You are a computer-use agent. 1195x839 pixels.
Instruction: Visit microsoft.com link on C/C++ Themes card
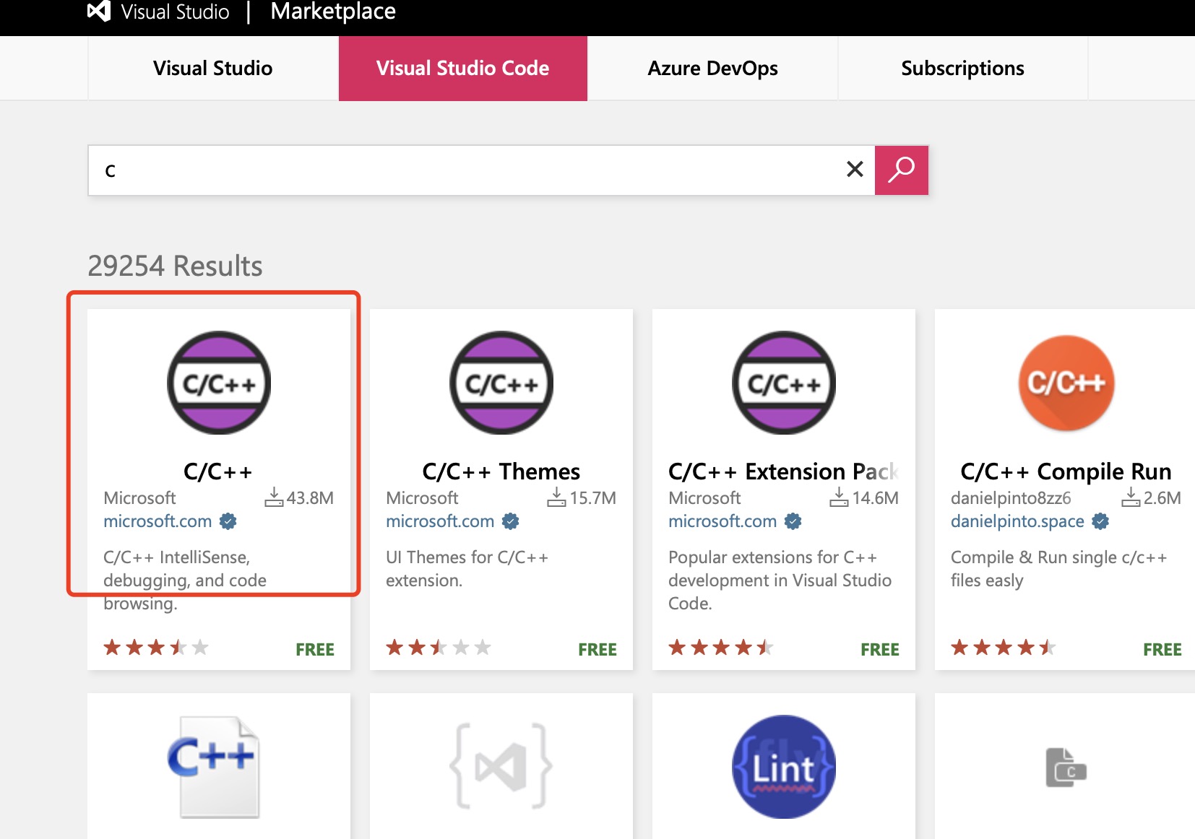click(x=440, y=521)
